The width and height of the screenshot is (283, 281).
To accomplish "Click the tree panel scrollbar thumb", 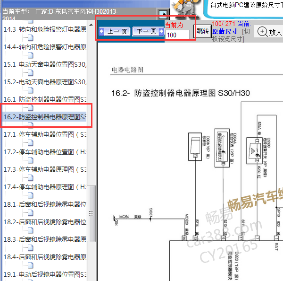I will click(92, 213).
